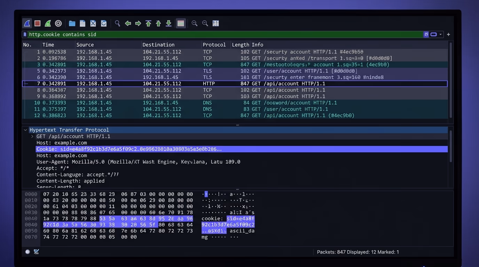The image size is (479, 267).
Task: Open capture file properties status bar icon
Action: click(36, 252)
